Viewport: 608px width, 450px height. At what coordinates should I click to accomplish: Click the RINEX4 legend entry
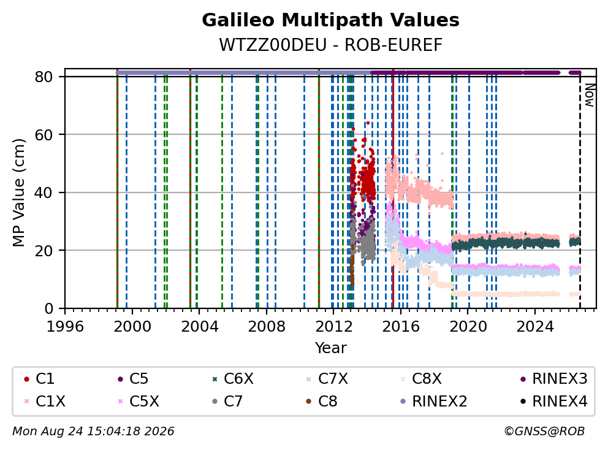tap(553, 402)
